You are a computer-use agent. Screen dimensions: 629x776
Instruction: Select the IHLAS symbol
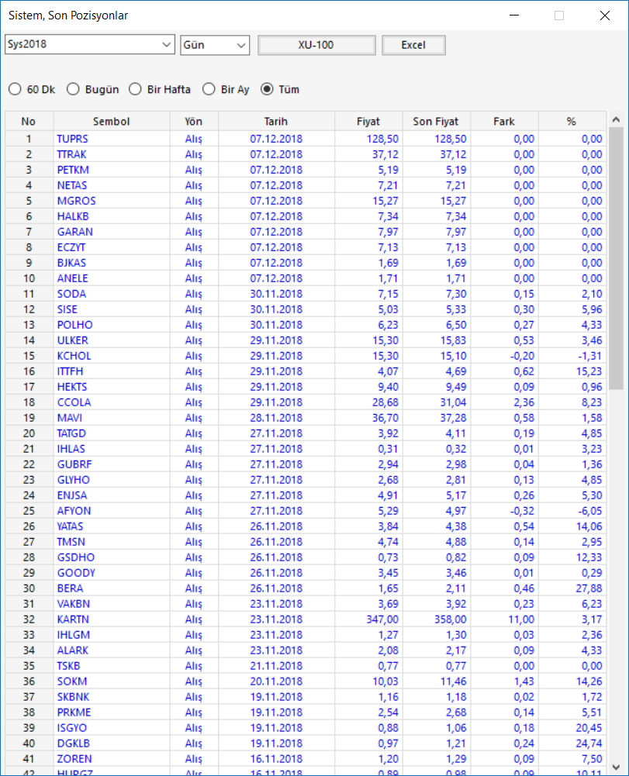click(71, 449)
